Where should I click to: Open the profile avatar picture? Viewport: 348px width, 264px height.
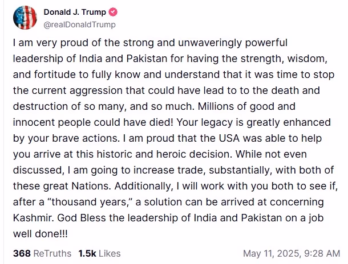pos(25,18)
